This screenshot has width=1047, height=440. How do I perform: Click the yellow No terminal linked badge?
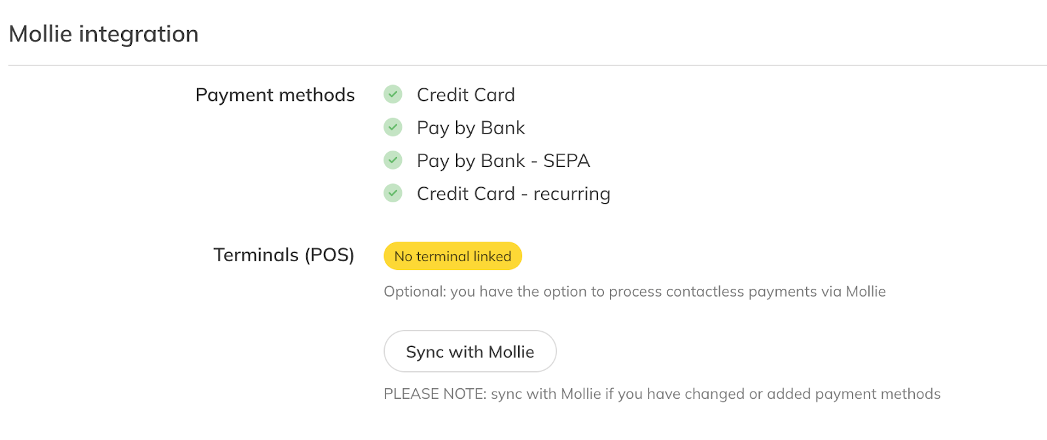[x=452, y=256]
